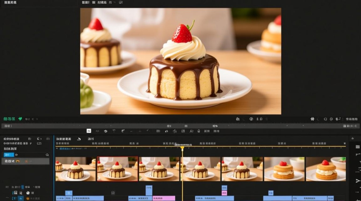
Task: Click the yellow playhead marker on the timeline
Action: click(x=182, y=147)
